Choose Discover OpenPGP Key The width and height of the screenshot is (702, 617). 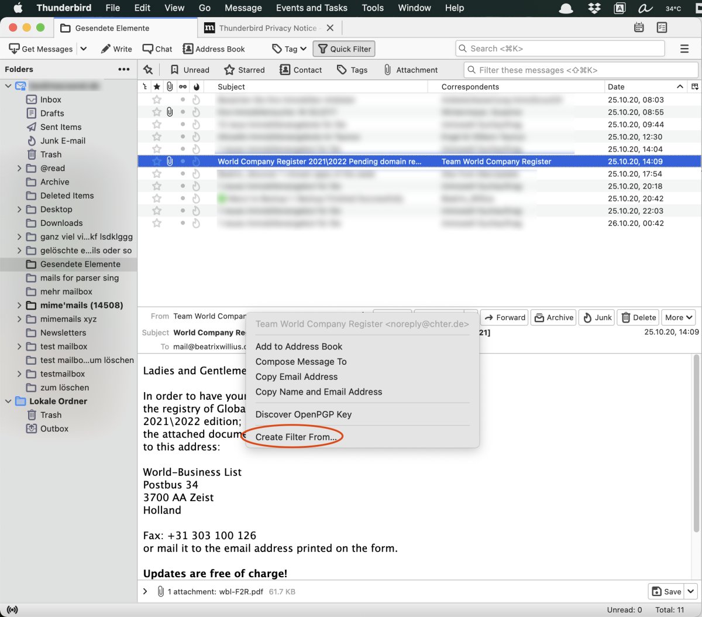(304, 414)
